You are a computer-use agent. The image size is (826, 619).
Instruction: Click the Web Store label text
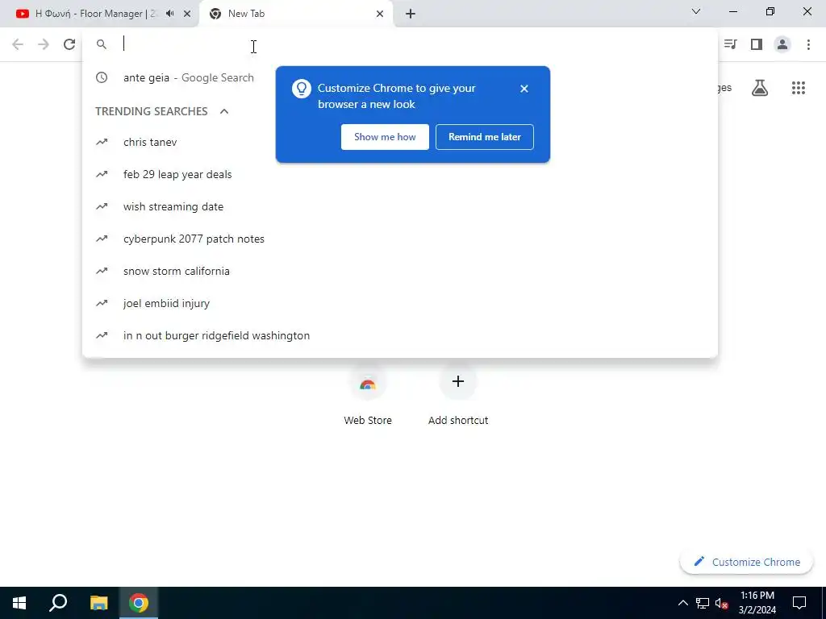pyautogui.click(x=368, y=421)
